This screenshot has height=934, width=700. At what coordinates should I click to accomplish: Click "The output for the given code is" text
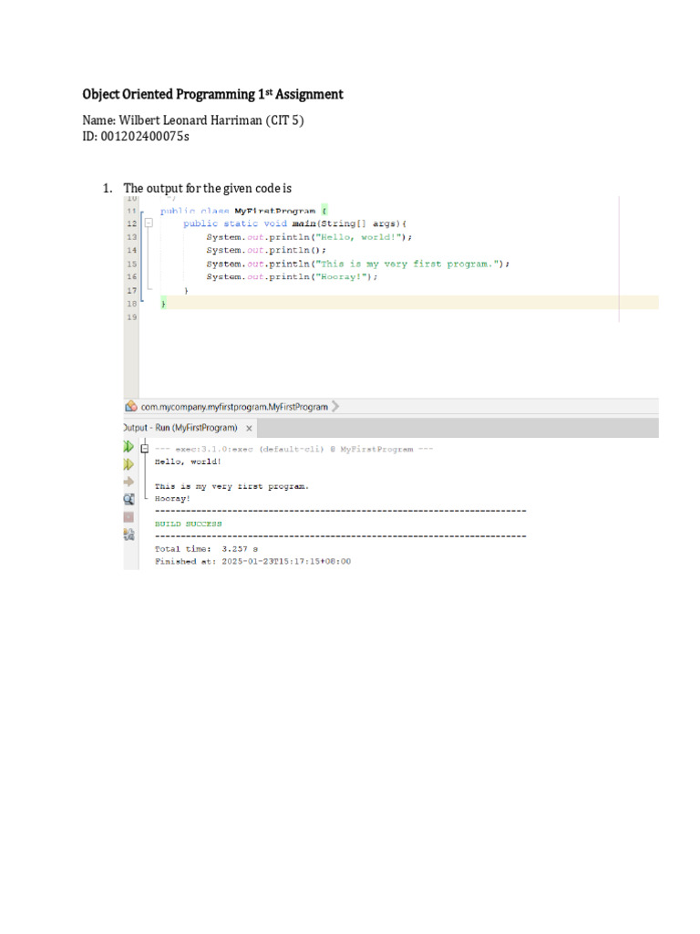(x=207, y=188)
